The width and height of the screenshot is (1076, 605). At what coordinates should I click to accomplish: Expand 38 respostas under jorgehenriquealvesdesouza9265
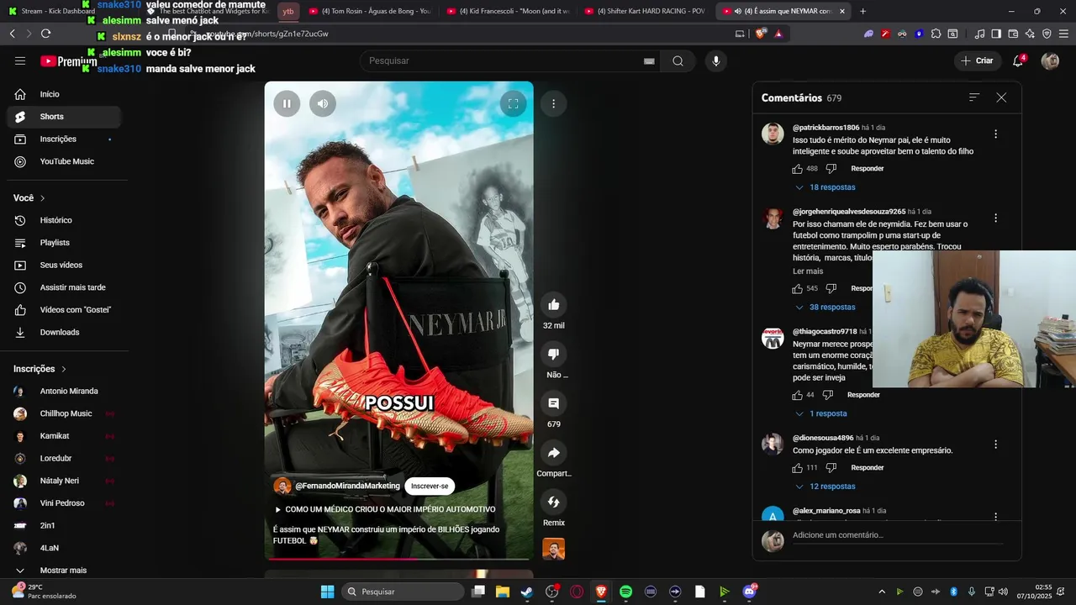(825, 308)
